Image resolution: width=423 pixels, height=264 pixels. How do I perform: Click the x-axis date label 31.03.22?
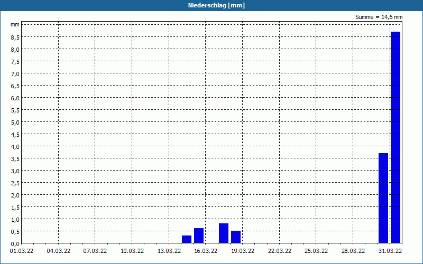(x=390, y=251)
